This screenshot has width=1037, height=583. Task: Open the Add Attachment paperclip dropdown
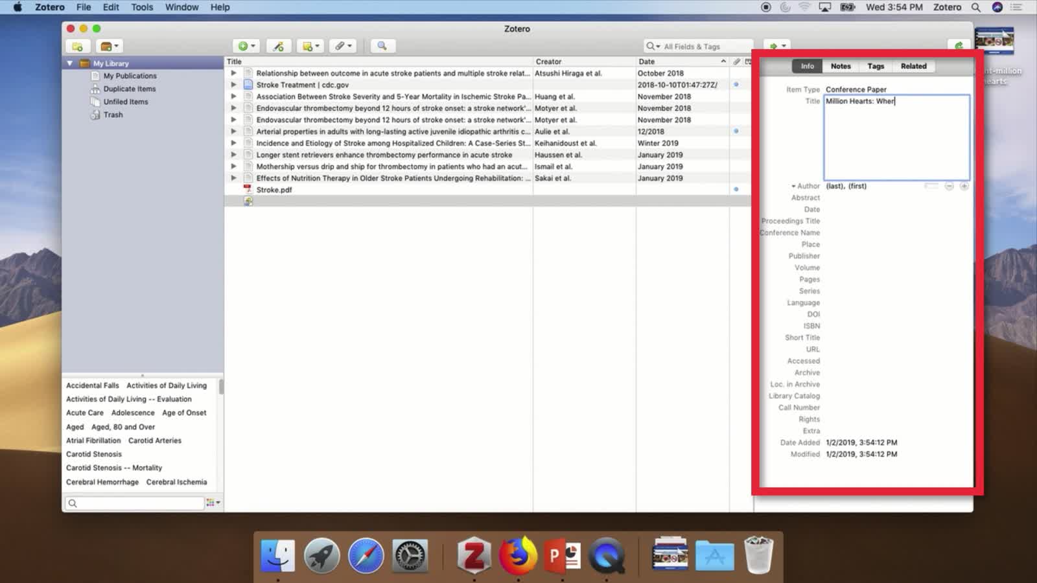[x=343, y=46]
